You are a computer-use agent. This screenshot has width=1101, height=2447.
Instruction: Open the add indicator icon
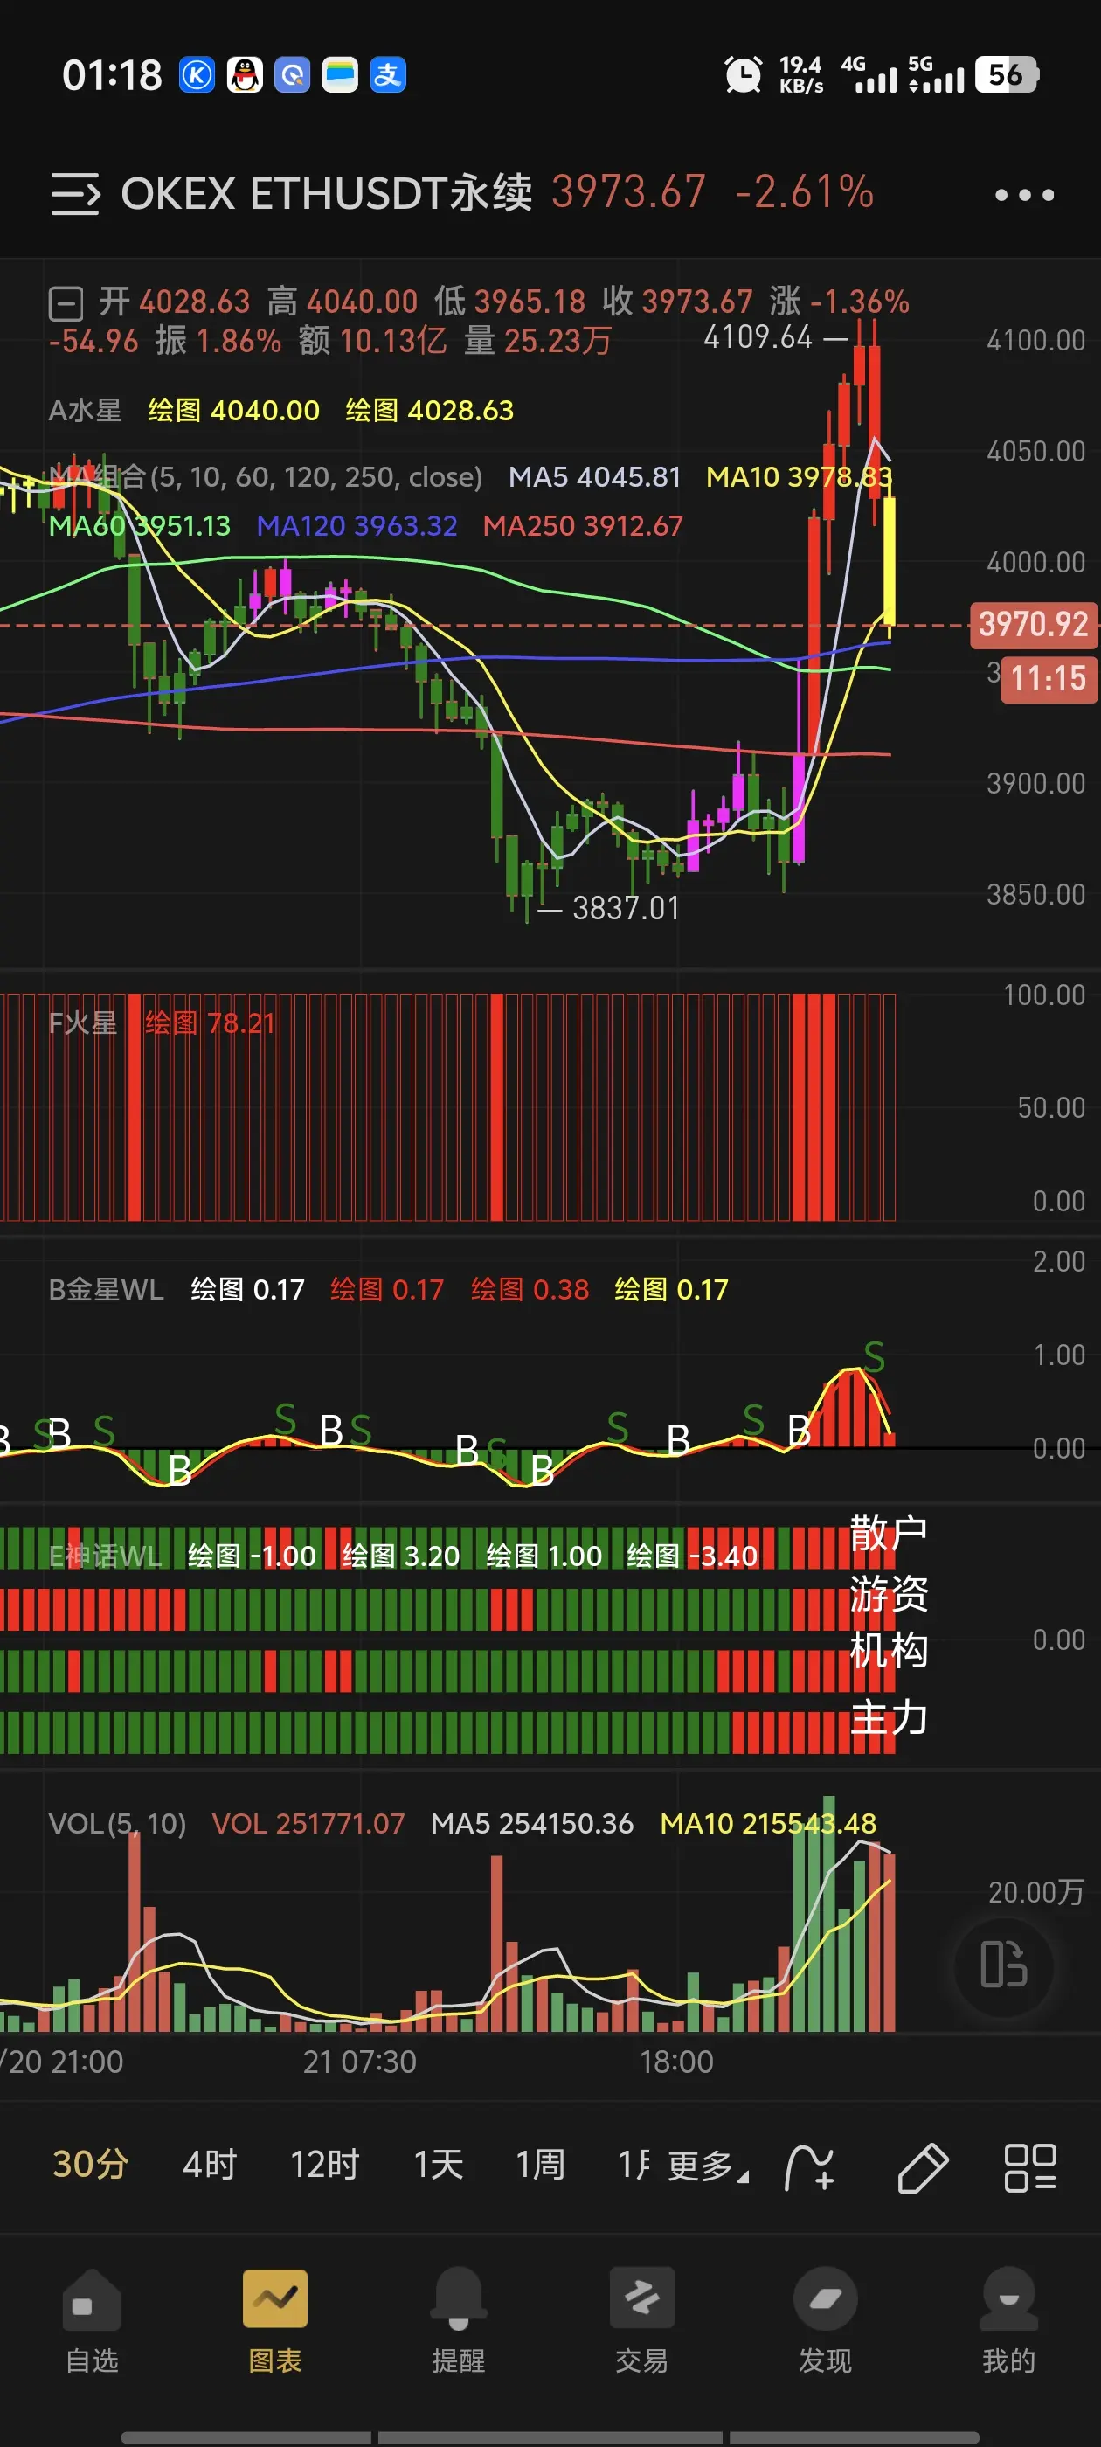(809, 2167)
